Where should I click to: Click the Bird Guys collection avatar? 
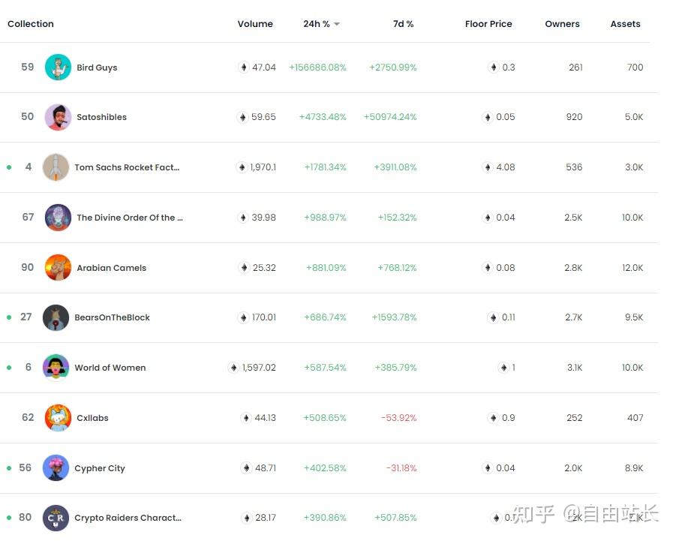coord(58,68)
